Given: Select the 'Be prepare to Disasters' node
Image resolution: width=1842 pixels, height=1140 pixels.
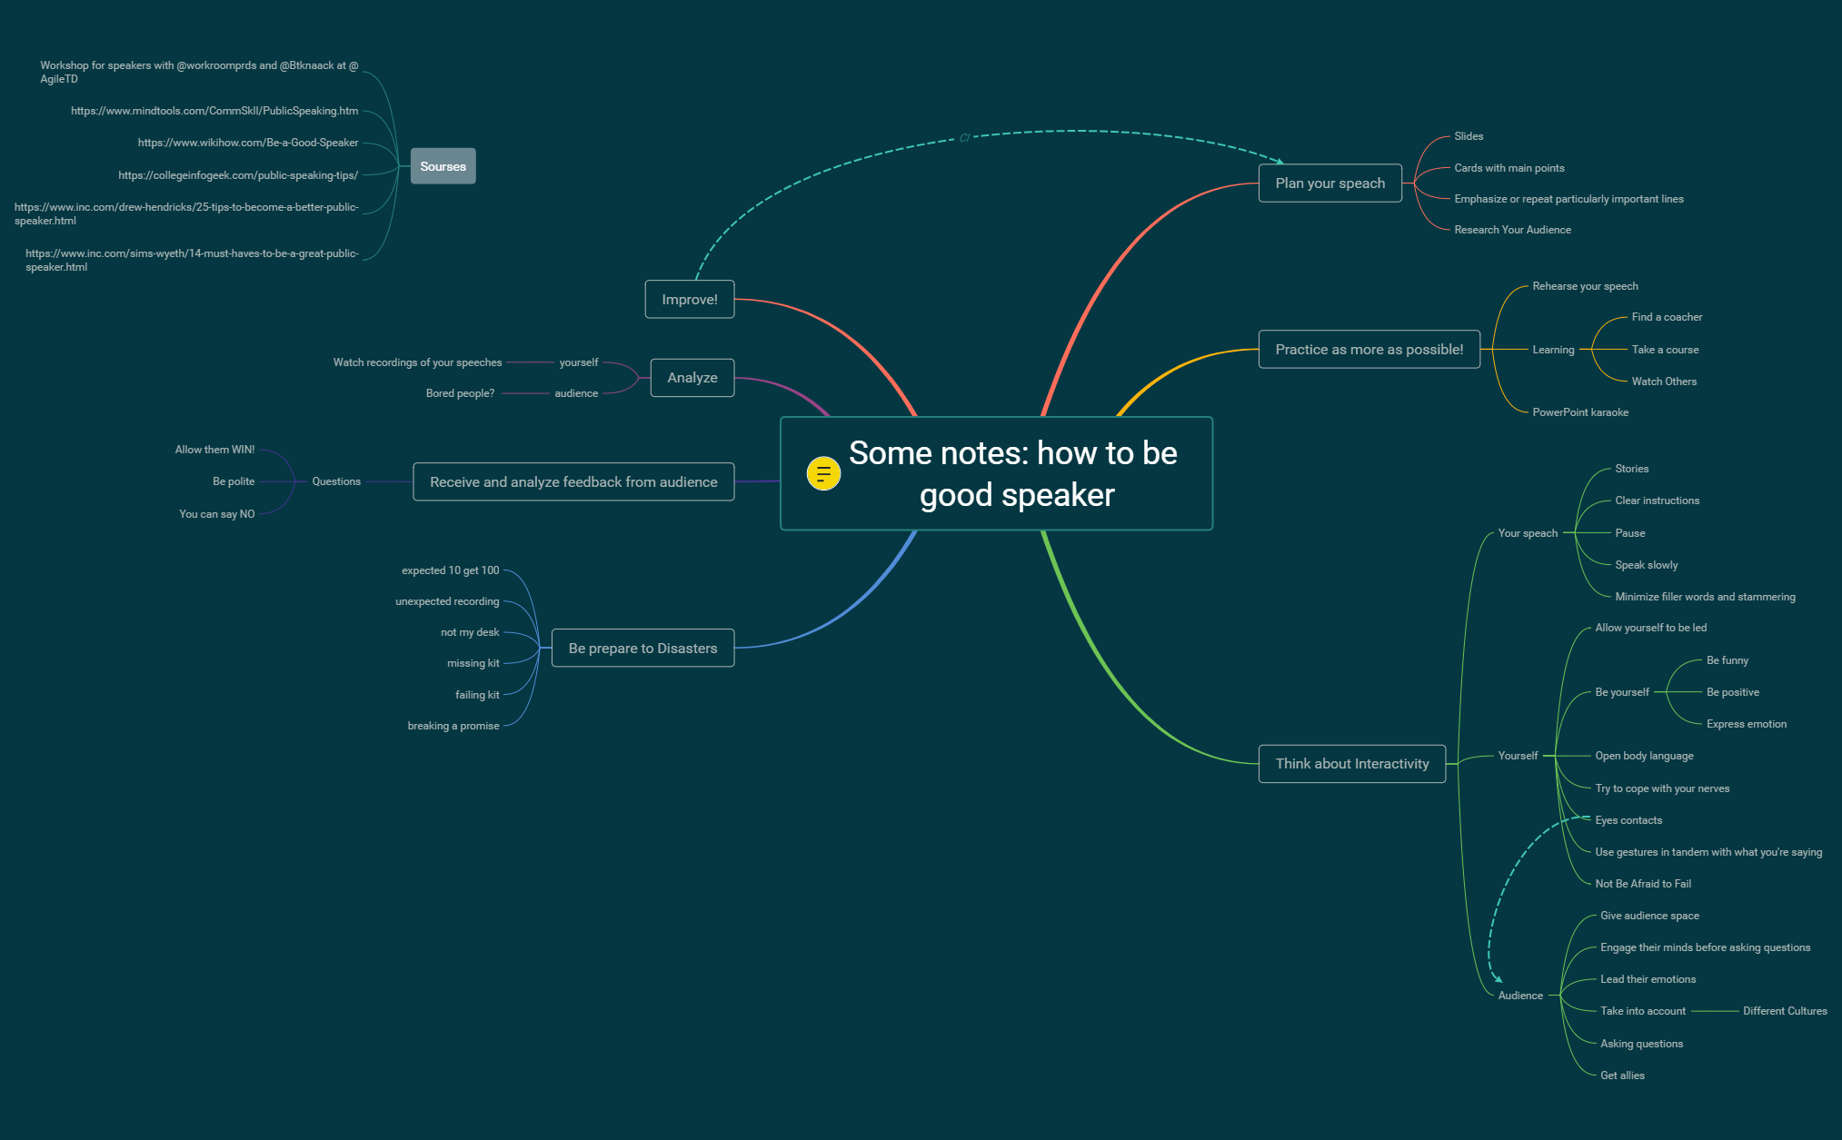Looking at the screenshot, I should pyautogui.click(x=642, y=648).
